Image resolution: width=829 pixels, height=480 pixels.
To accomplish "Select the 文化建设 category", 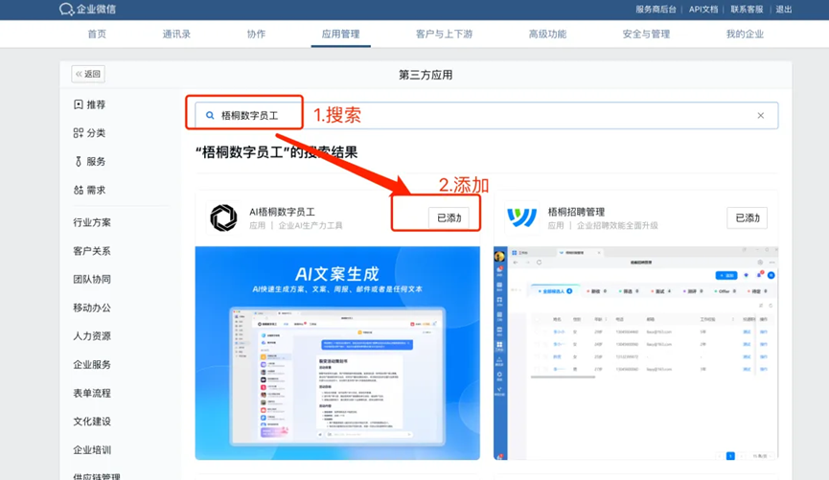I will pos(92,422).
